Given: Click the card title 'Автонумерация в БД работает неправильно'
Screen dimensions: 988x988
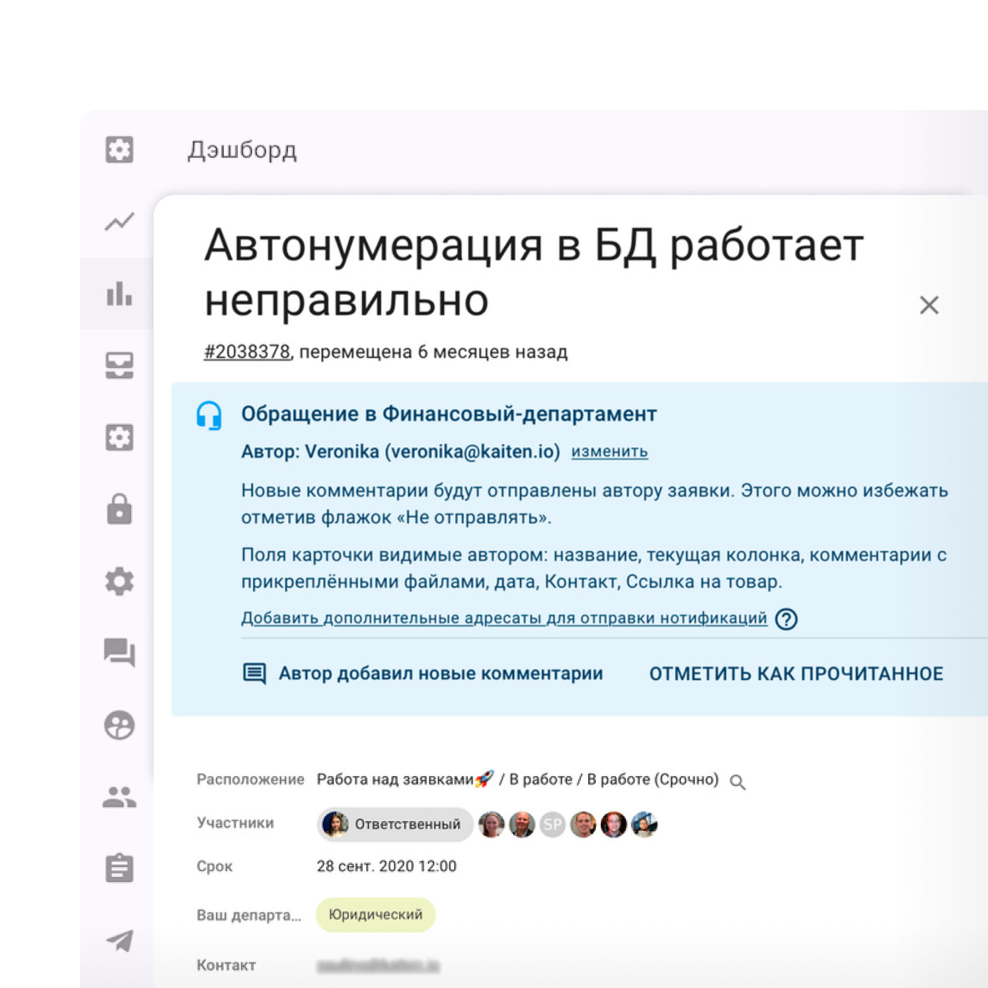Looking at the screenshot, I should (x=534, y=272).
